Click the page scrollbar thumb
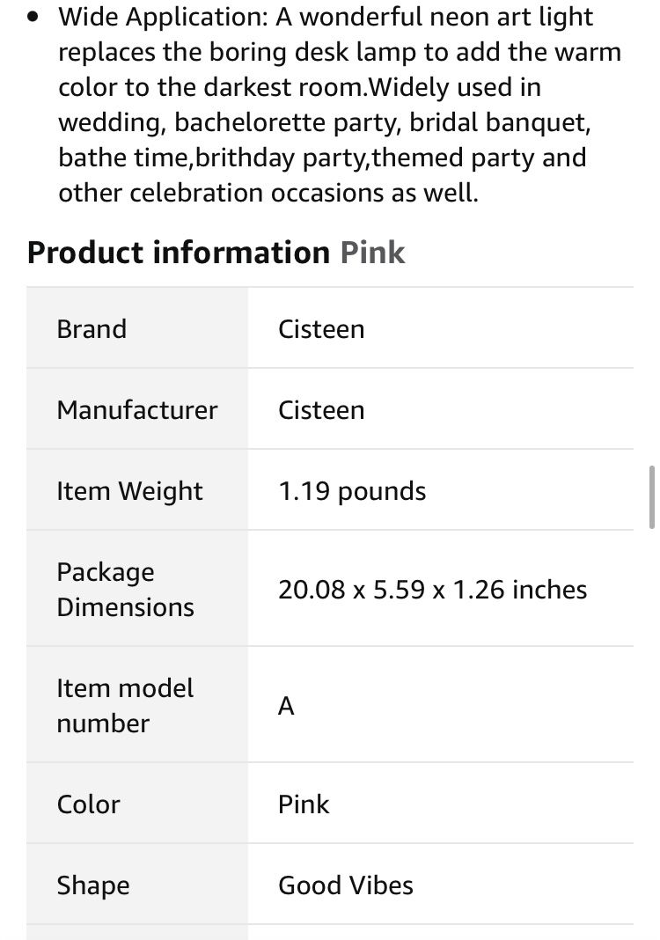660x940 pixels. pos(651,497)
